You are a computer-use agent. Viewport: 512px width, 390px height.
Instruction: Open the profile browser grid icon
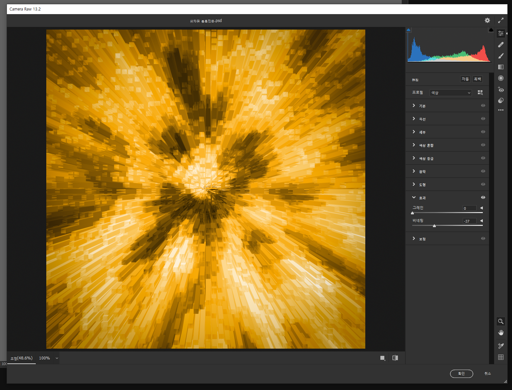click(x=480, y=93)
